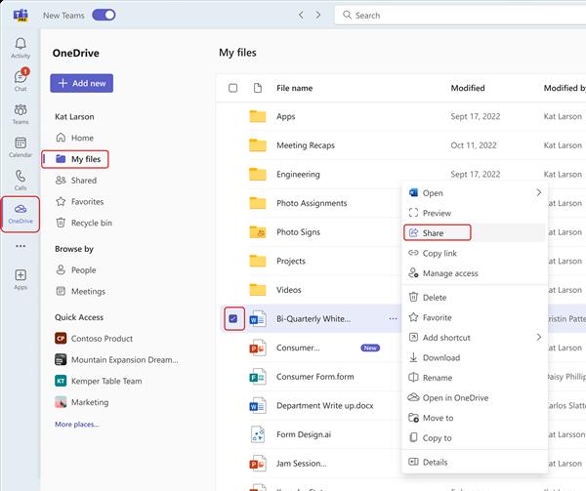The width and height of the screenshot is (586, 491).
Task: Open Contoso Product quick access
Action: pyautogui.click(x=94, y=339)
